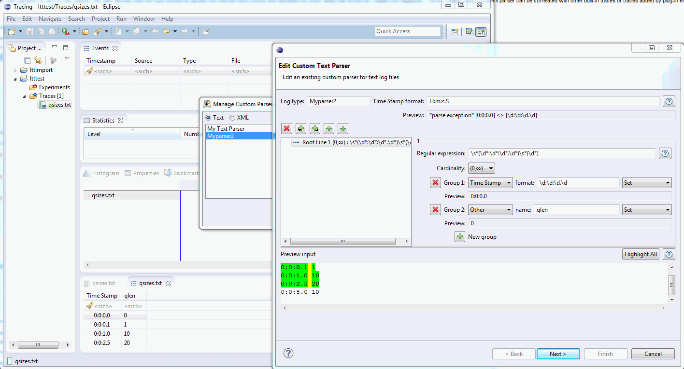Open the Window menu

point(144,19)
